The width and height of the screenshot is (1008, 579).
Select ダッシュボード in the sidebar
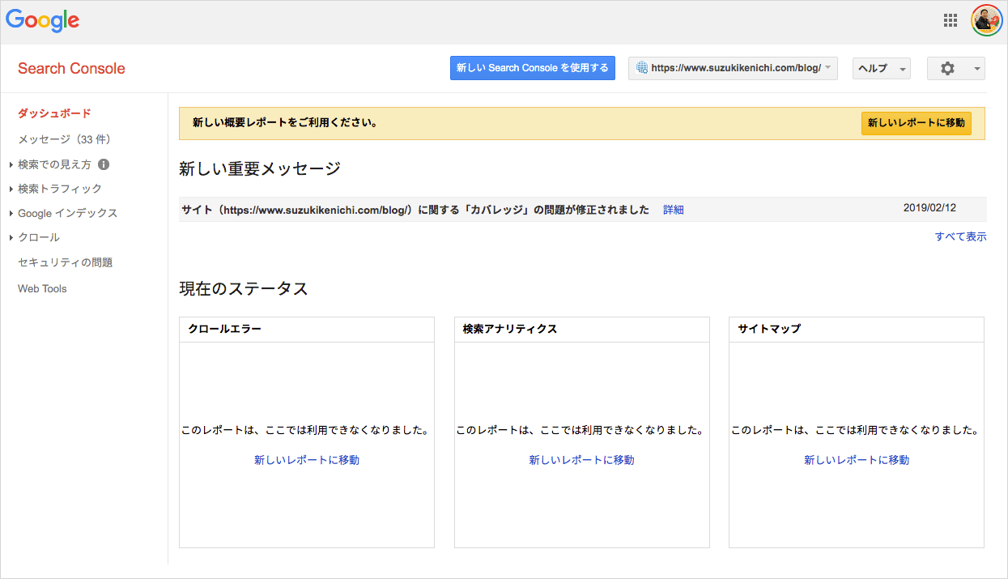(54, 113)
